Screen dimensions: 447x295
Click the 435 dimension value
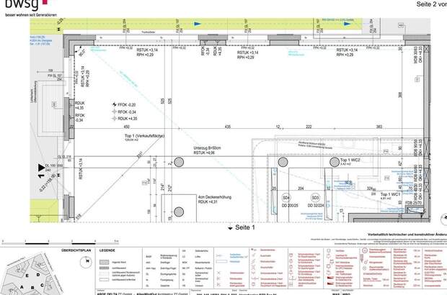(x=228, y=127)
